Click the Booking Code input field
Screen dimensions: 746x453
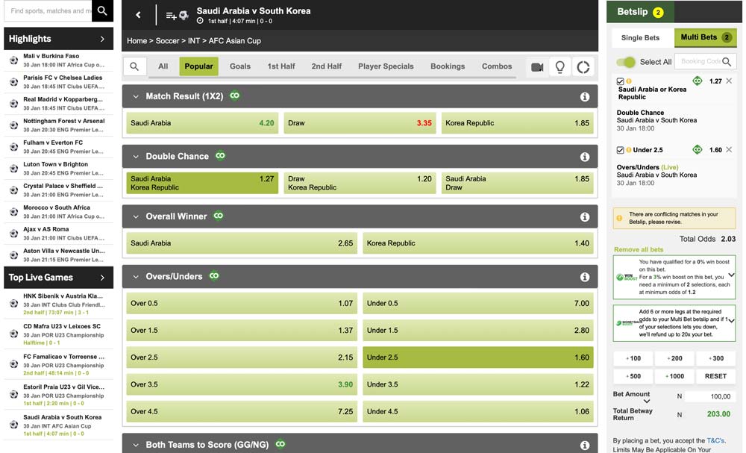click(x=700, y=62)
